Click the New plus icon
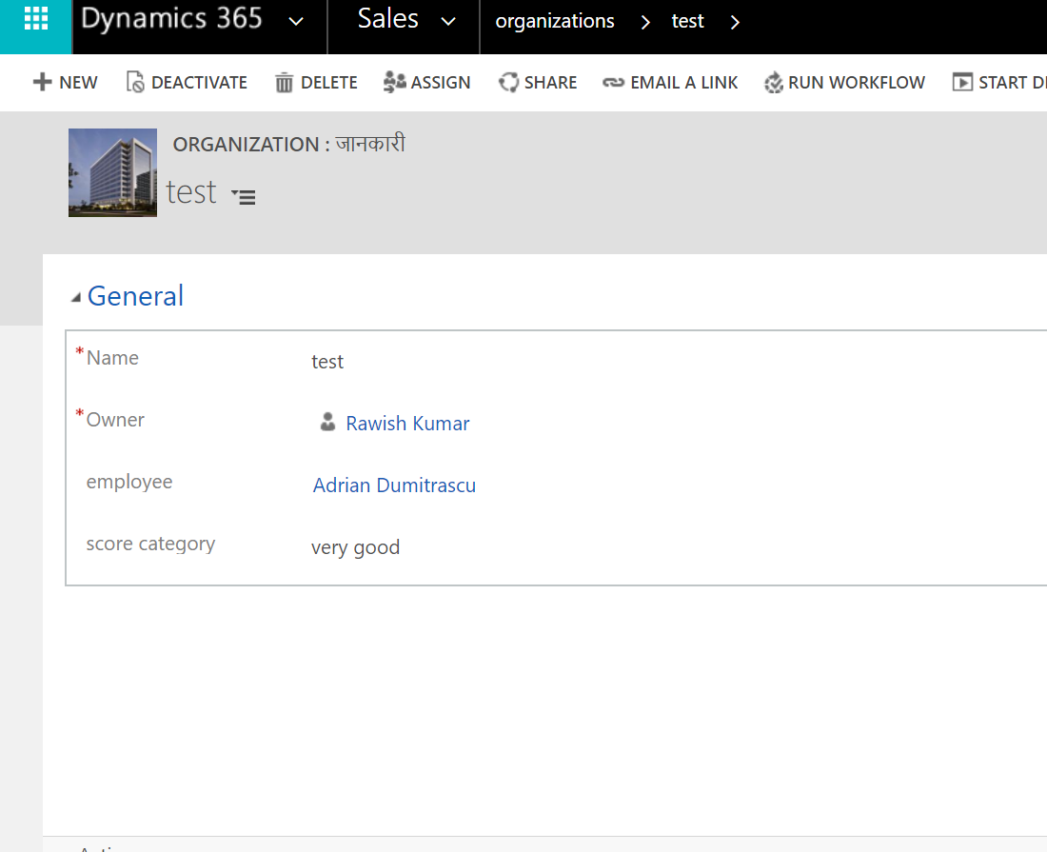This screenshot has height=852, width=1047. click(x=42, y=83)
